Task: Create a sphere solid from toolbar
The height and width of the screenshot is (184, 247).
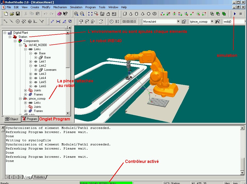Action: pos(149,14)
